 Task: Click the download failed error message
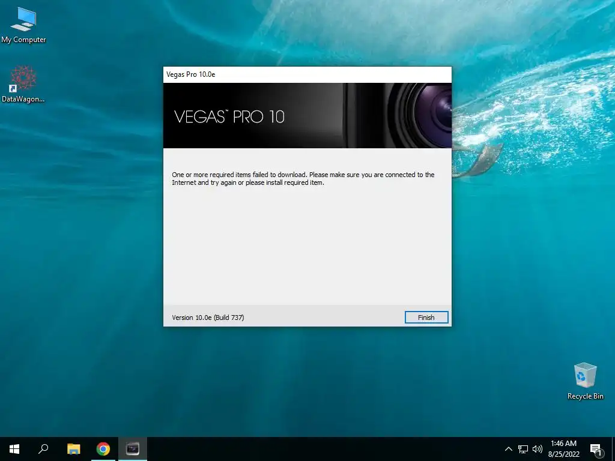click(x=303, y=178)
